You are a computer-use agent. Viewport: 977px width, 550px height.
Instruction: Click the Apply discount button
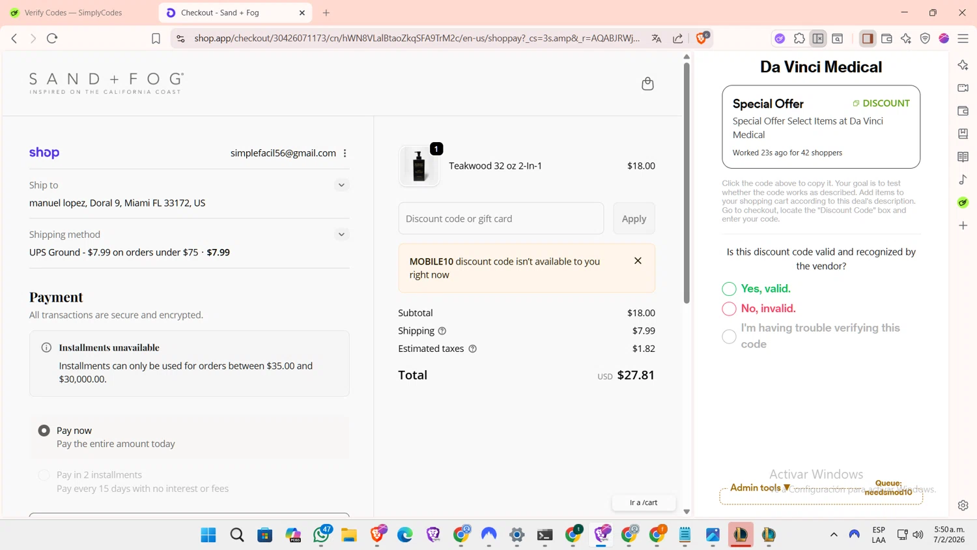(x=634, y=218)
